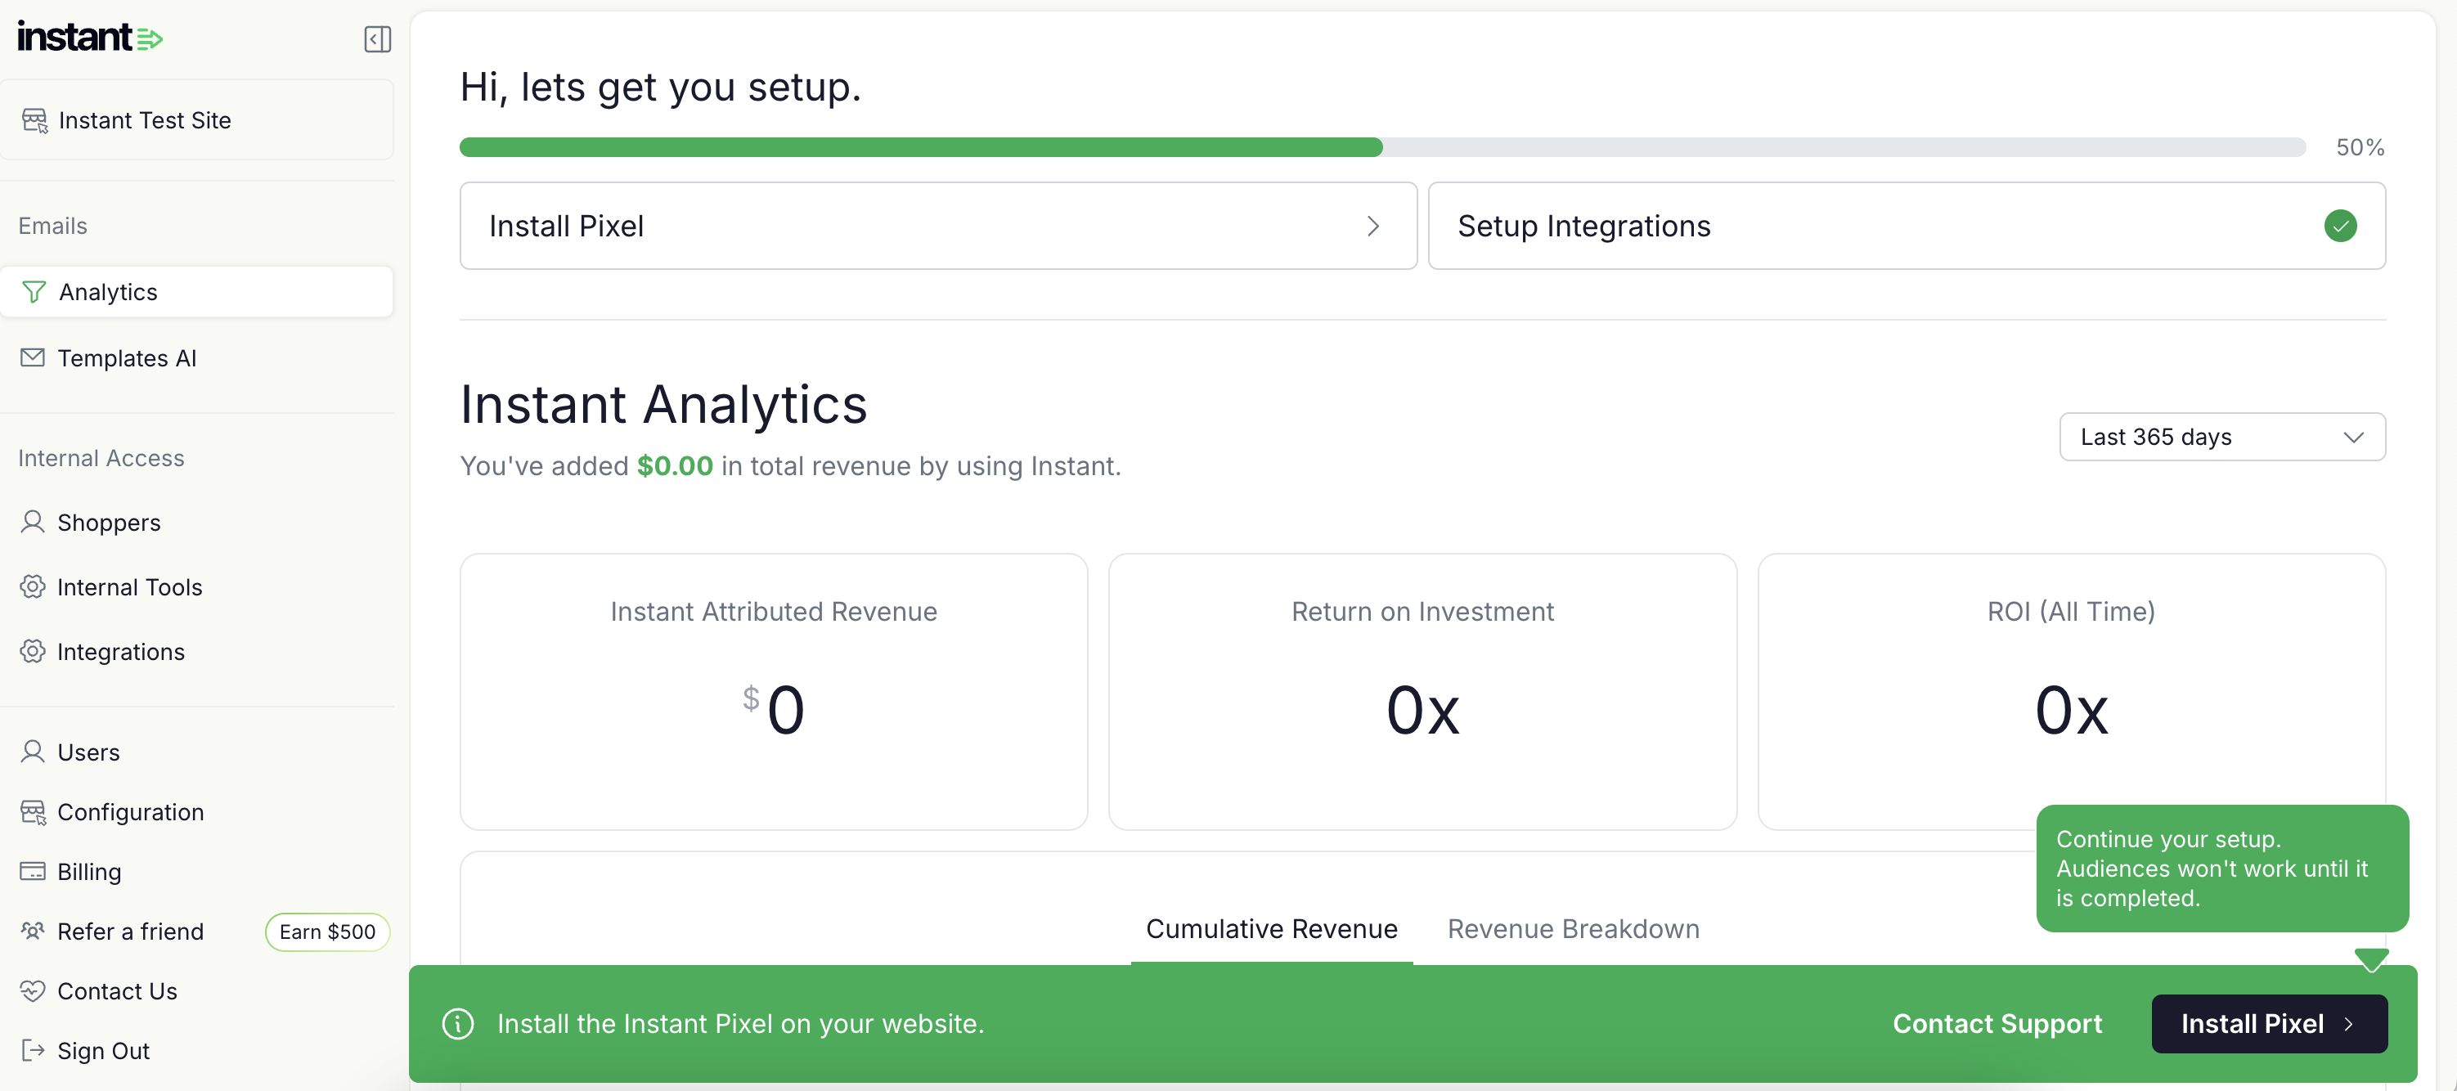The image size is (2457, 1091).
Task: Open Templates AI in the sidebar
Action: (x=196, y=357)
